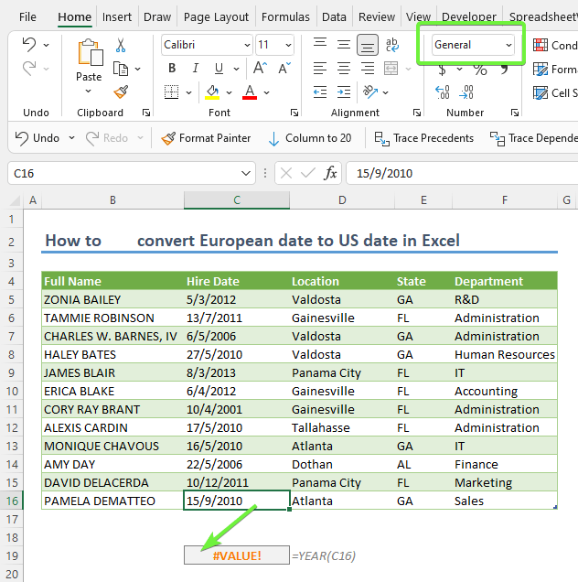This screenshot has height=582, width=578.
Task: Click Merge and Center icon
Action: click(x=391, y=69)
